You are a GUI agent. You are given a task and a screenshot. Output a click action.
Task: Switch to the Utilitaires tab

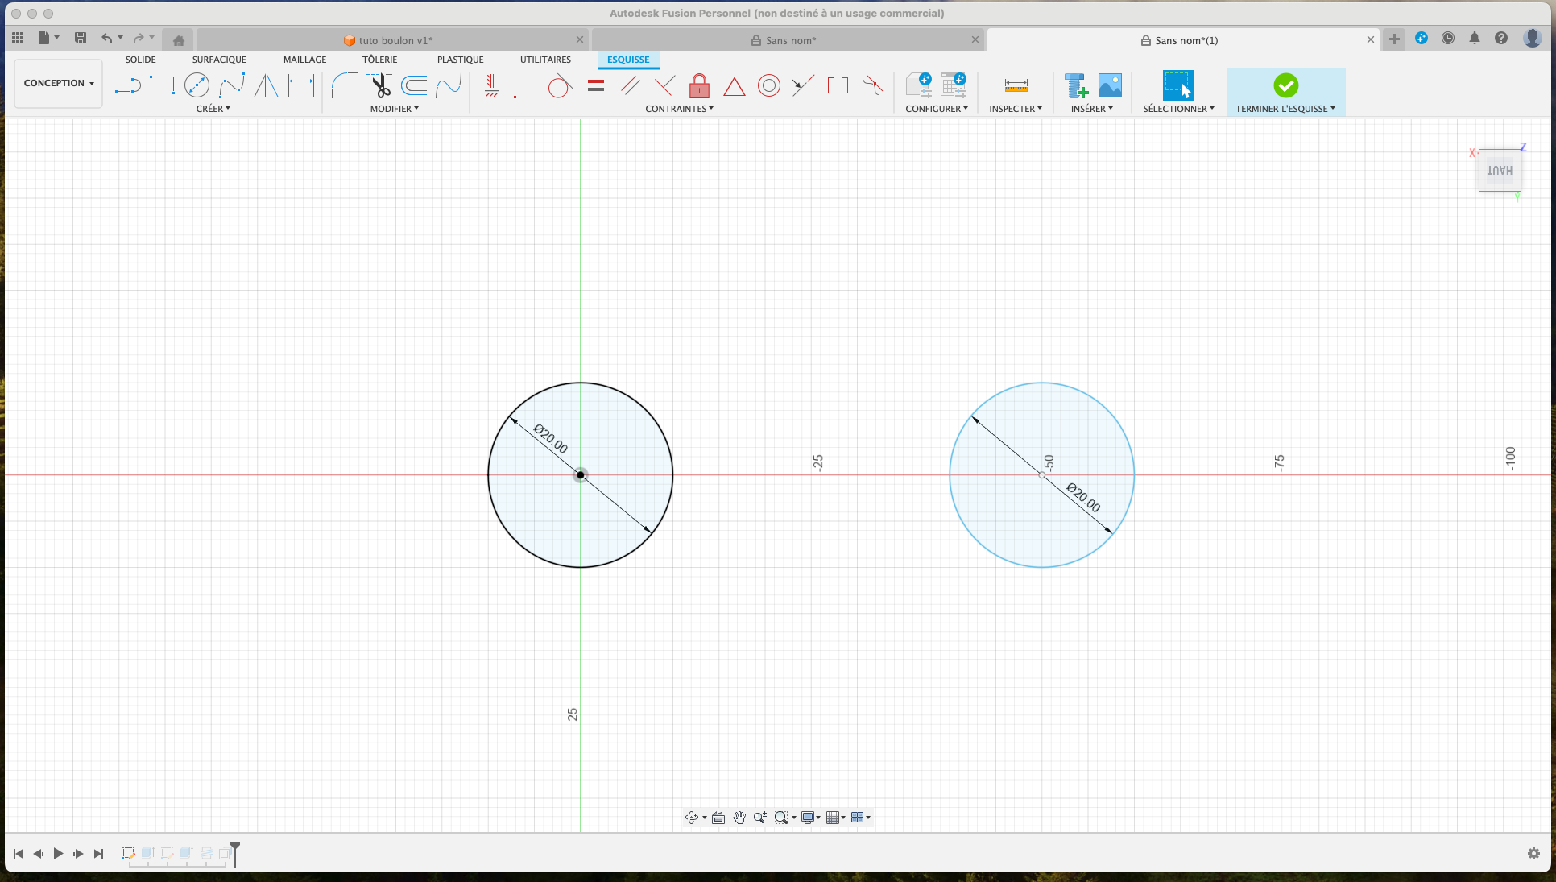(545, 60)
